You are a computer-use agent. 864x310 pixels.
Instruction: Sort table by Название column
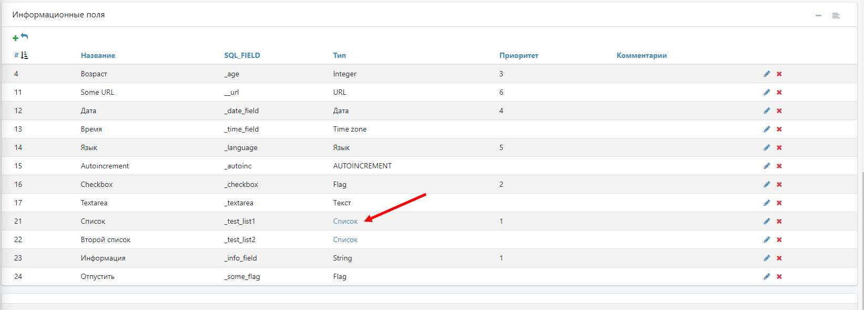[98, 55]
